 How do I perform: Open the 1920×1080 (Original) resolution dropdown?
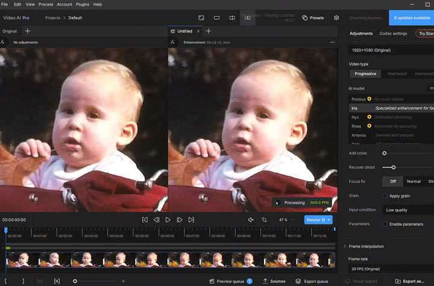(391, 50)
